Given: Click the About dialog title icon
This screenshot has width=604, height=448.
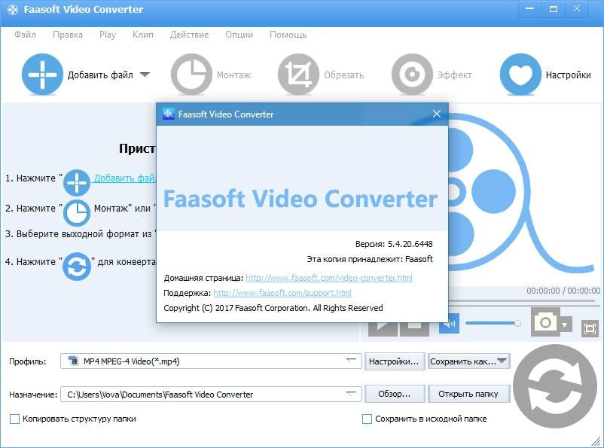Looking at the screenshot, I should (169, 114).
